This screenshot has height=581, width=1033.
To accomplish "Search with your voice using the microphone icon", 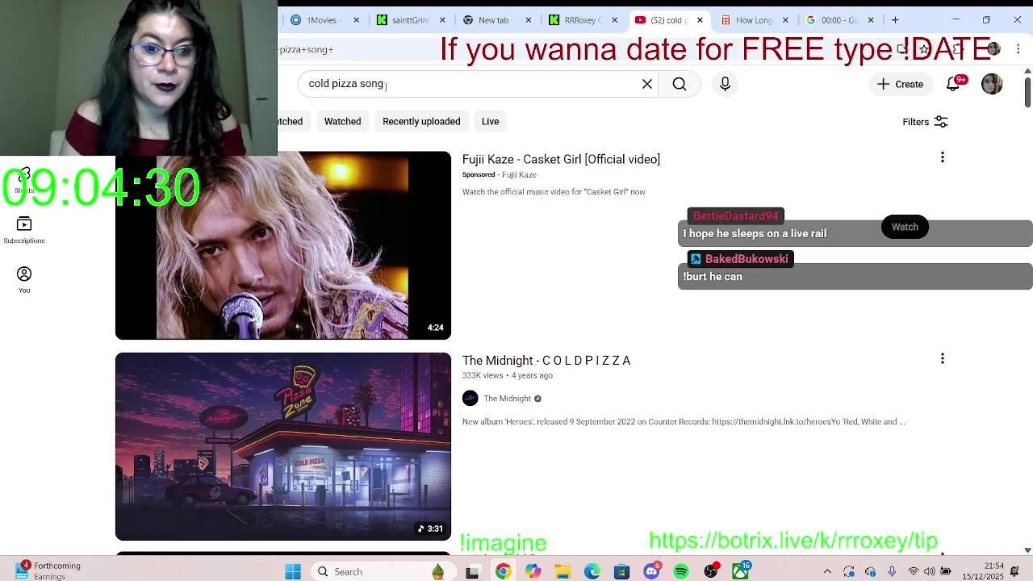I will pos(725,84).
